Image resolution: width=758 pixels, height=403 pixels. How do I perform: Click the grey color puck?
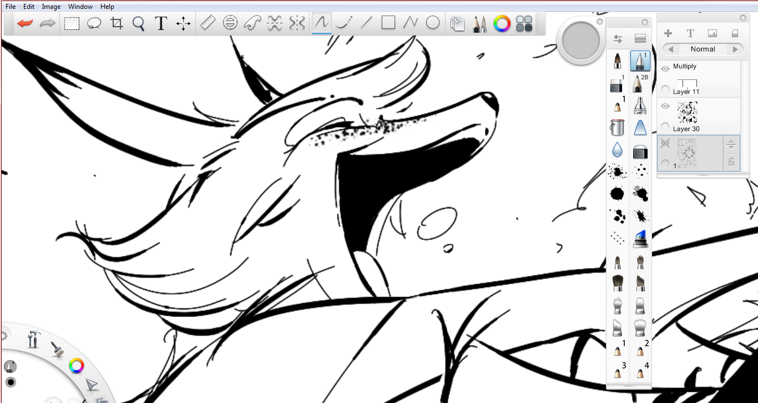pyautogui.click(x=580, y=41)
